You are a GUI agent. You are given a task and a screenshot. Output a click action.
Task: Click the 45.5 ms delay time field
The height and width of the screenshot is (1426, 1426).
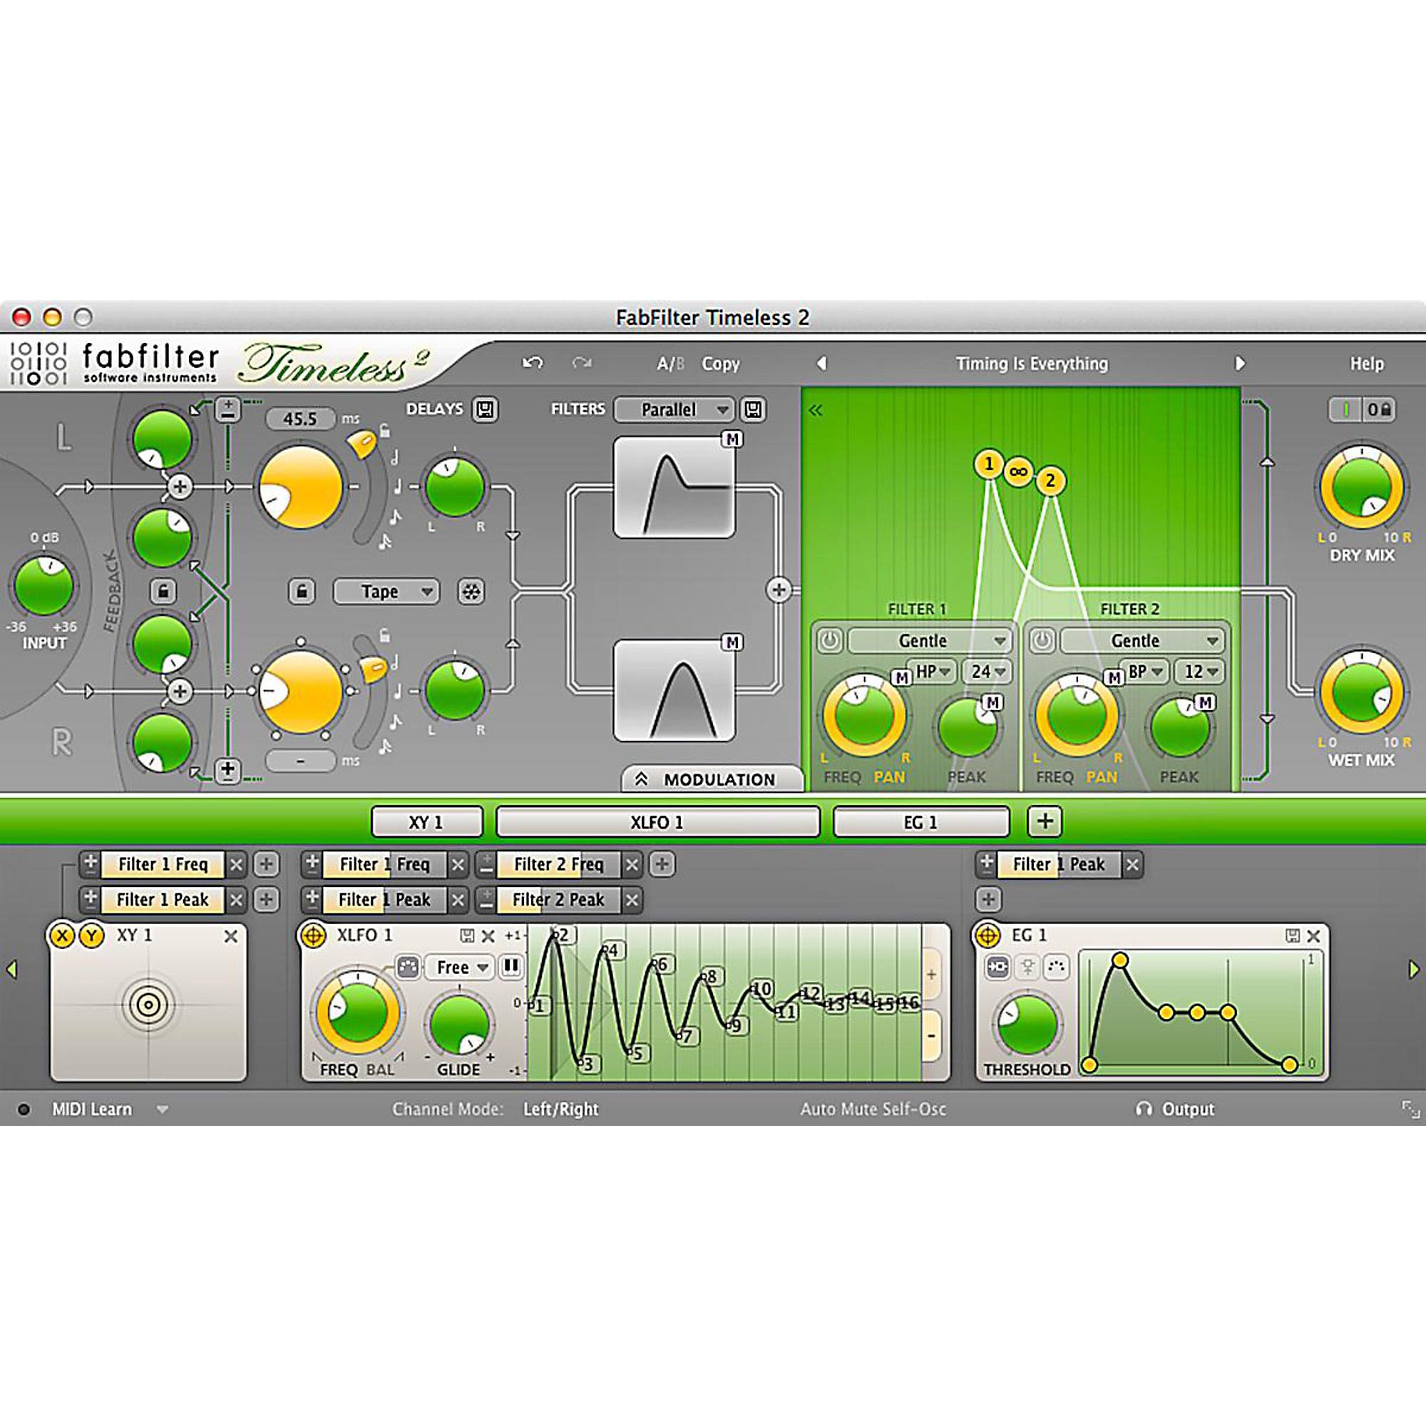click(x=300, y=419)
